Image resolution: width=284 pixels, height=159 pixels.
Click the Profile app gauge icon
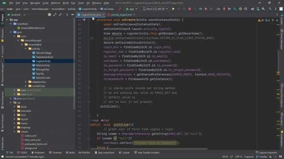(x=200, y=9)
